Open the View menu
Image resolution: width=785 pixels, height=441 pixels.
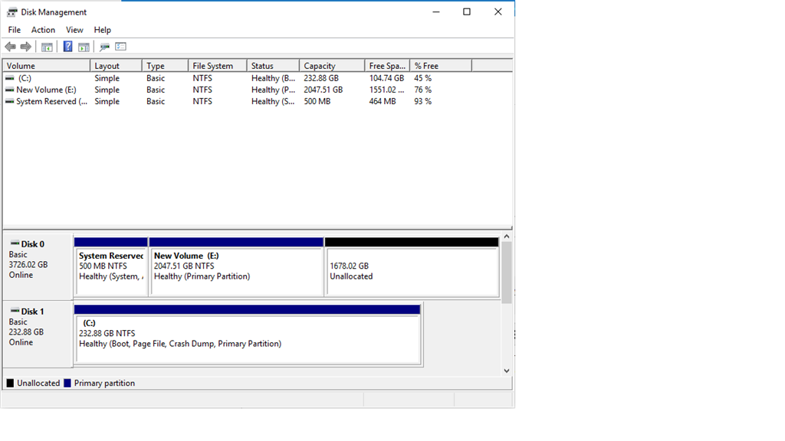(x=74, y=30)
